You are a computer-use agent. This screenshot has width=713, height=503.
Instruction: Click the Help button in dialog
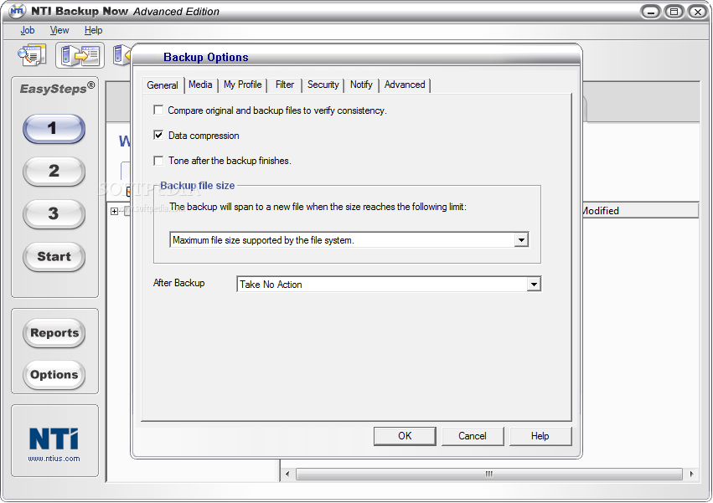(540, 436)
